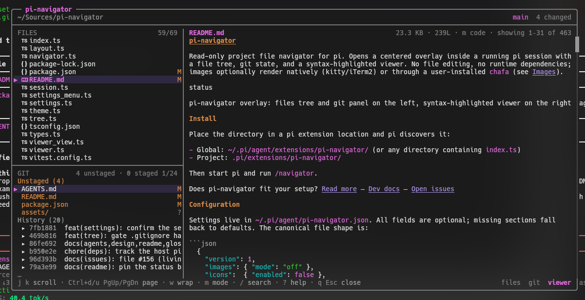The width and height of the screenshot is (585, 300).
Task: Click the FILES panel header label
Action: pyautogui.click(x=27, y=33)
